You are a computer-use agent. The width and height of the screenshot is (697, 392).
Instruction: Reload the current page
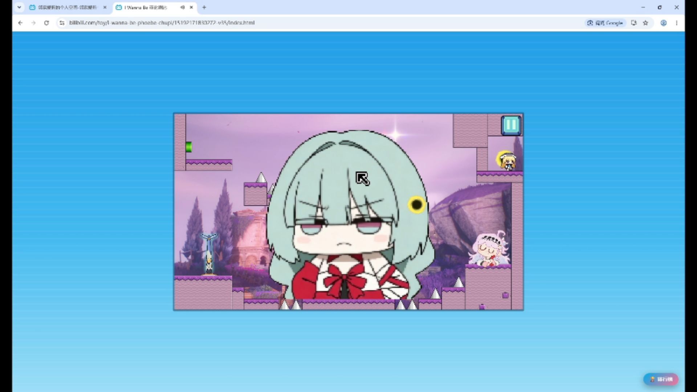pos(46,23)
